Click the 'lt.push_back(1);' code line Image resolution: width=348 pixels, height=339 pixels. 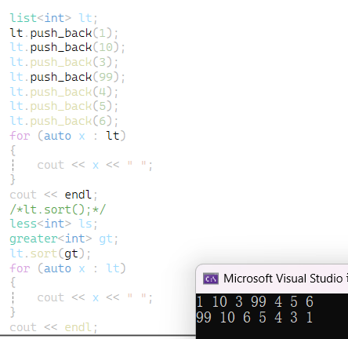click(64, 33)
